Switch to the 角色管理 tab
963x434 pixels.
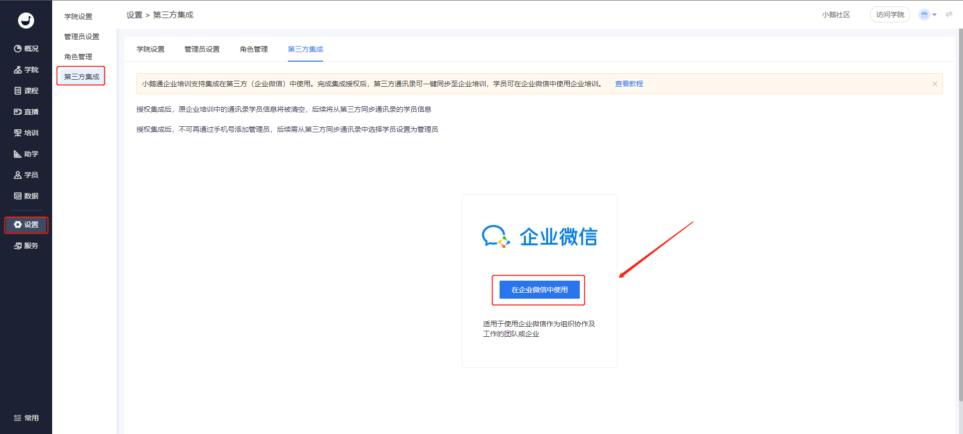pyautogui.click(x=254, y=49)
